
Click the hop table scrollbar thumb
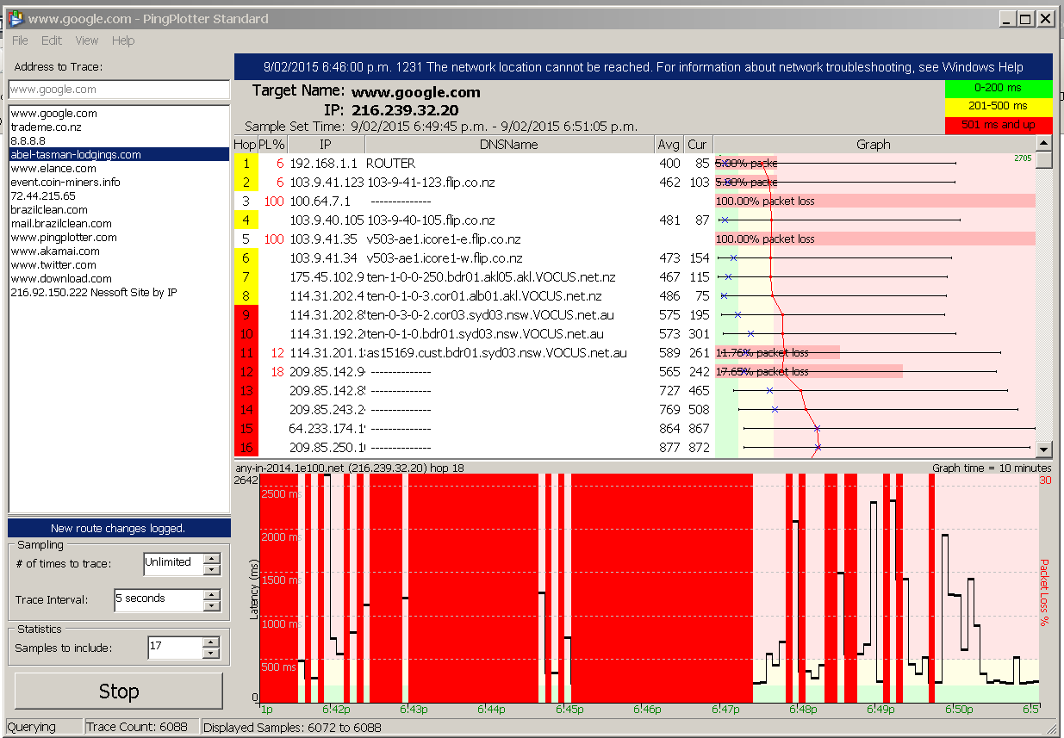coord(1044,159)
